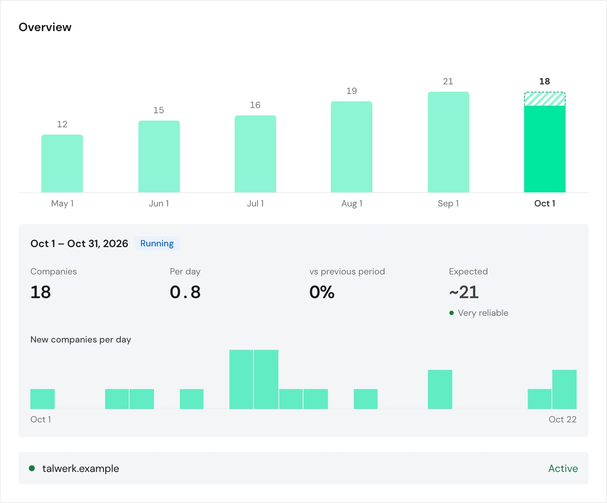Click the New companies per day title

[81, 340]
